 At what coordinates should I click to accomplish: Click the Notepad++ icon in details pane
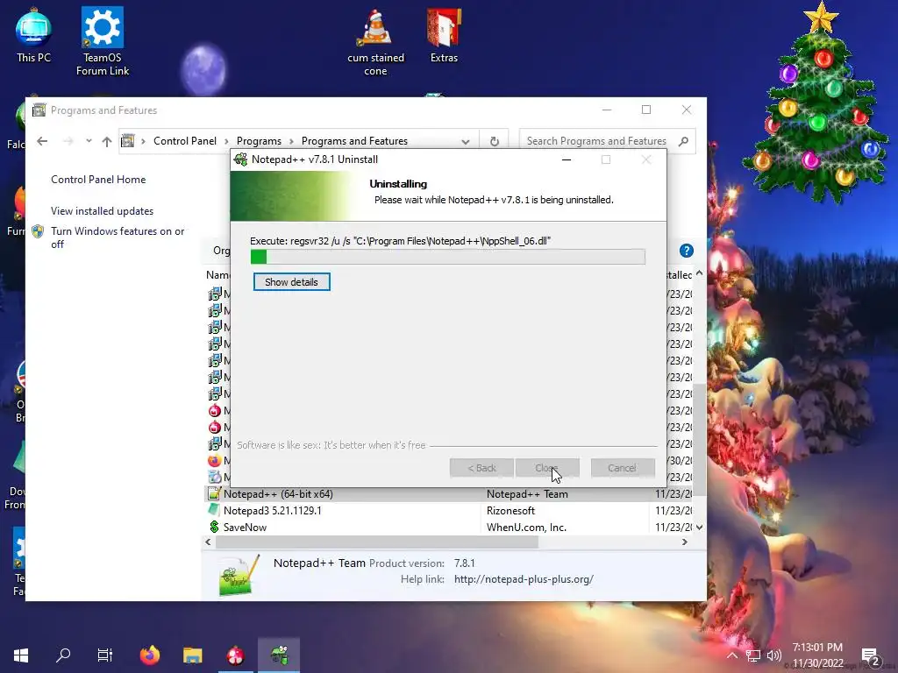pyautogui.click(x=239, y=576)
